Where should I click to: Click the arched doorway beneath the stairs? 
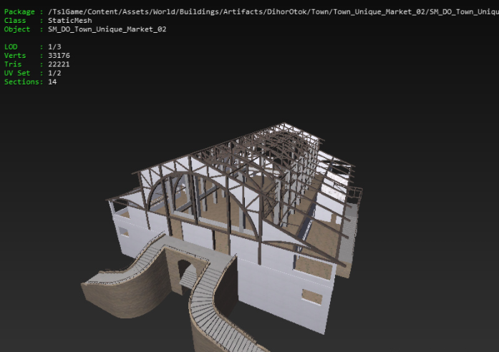pos(185,275)
